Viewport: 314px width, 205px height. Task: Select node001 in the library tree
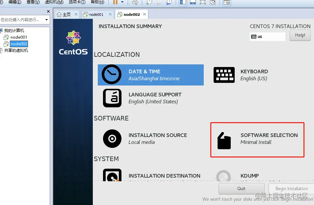[19, 37]
